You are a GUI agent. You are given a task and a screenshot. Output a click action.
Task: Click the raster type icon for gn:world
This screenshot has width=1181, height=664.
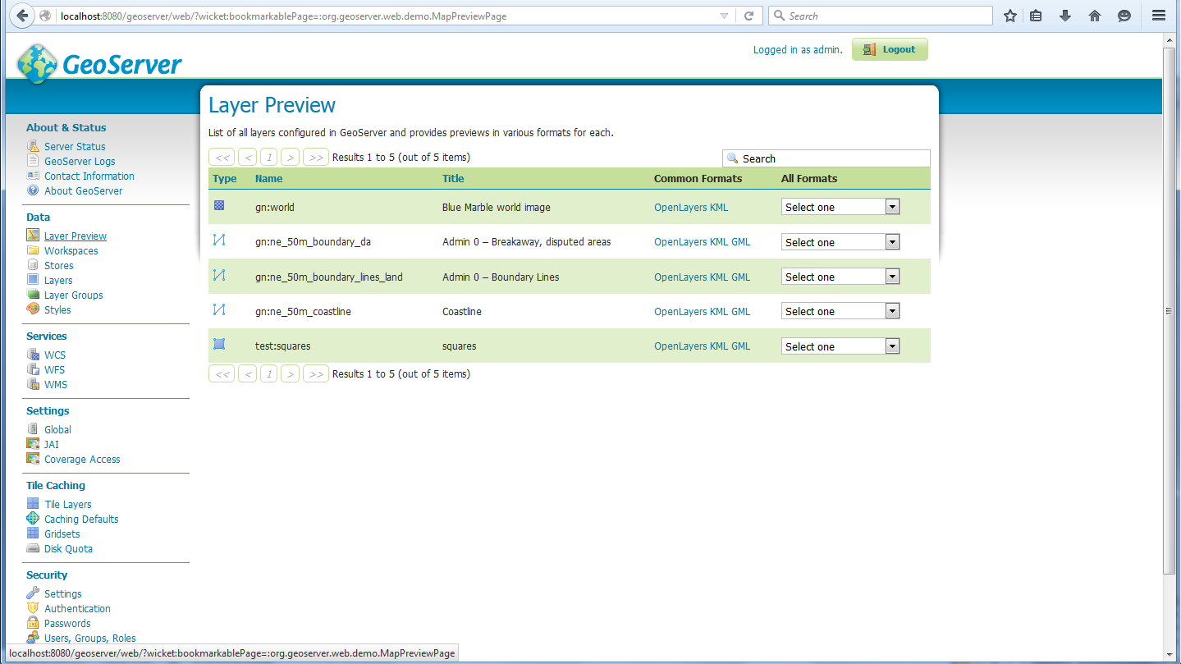click(219, 206)
